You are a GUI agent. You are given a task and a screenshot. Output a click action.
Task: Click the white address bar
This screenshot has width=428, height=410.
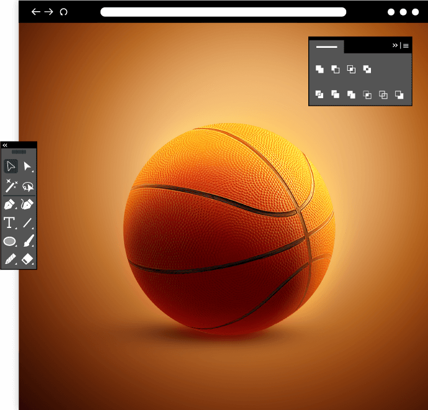[x=223, y=12]
